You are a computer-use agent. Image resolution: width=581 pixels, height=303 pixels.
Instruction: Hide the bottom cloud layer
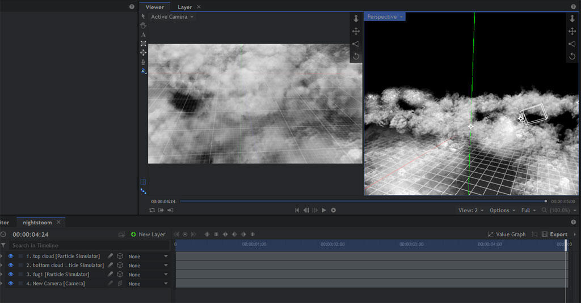point(10,266)
